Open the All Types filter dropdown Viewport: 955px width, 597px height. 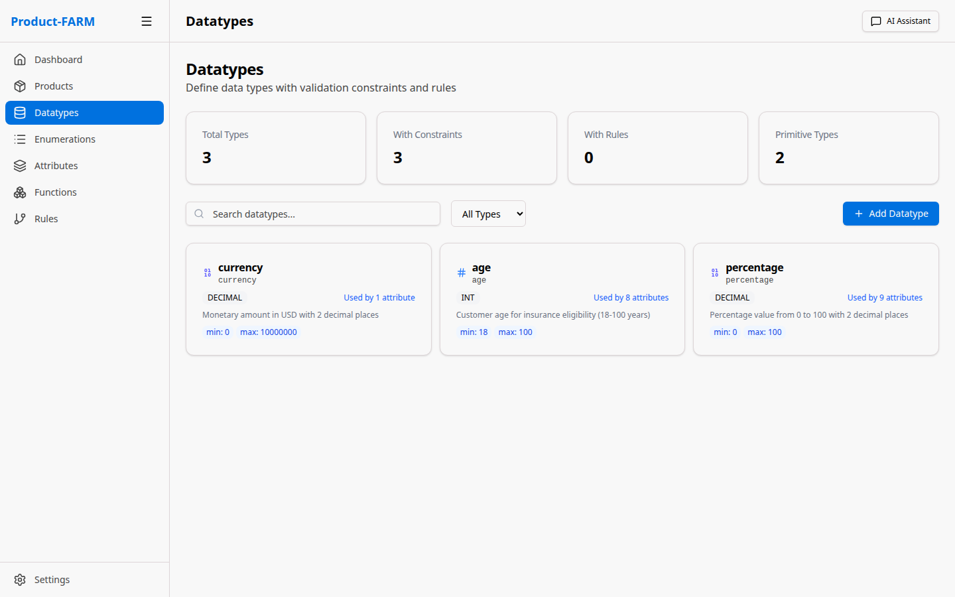488,214
